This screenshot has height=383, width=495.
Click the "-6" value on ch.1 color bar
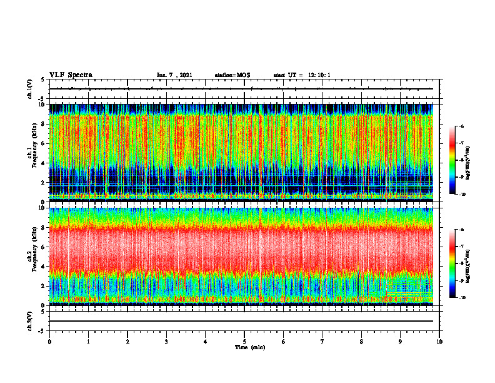click(461, 126)
